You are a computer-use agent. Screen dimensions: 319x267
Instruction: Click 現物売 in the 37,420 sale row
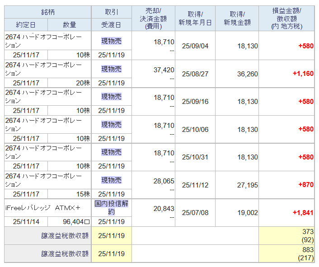(112, 69)
